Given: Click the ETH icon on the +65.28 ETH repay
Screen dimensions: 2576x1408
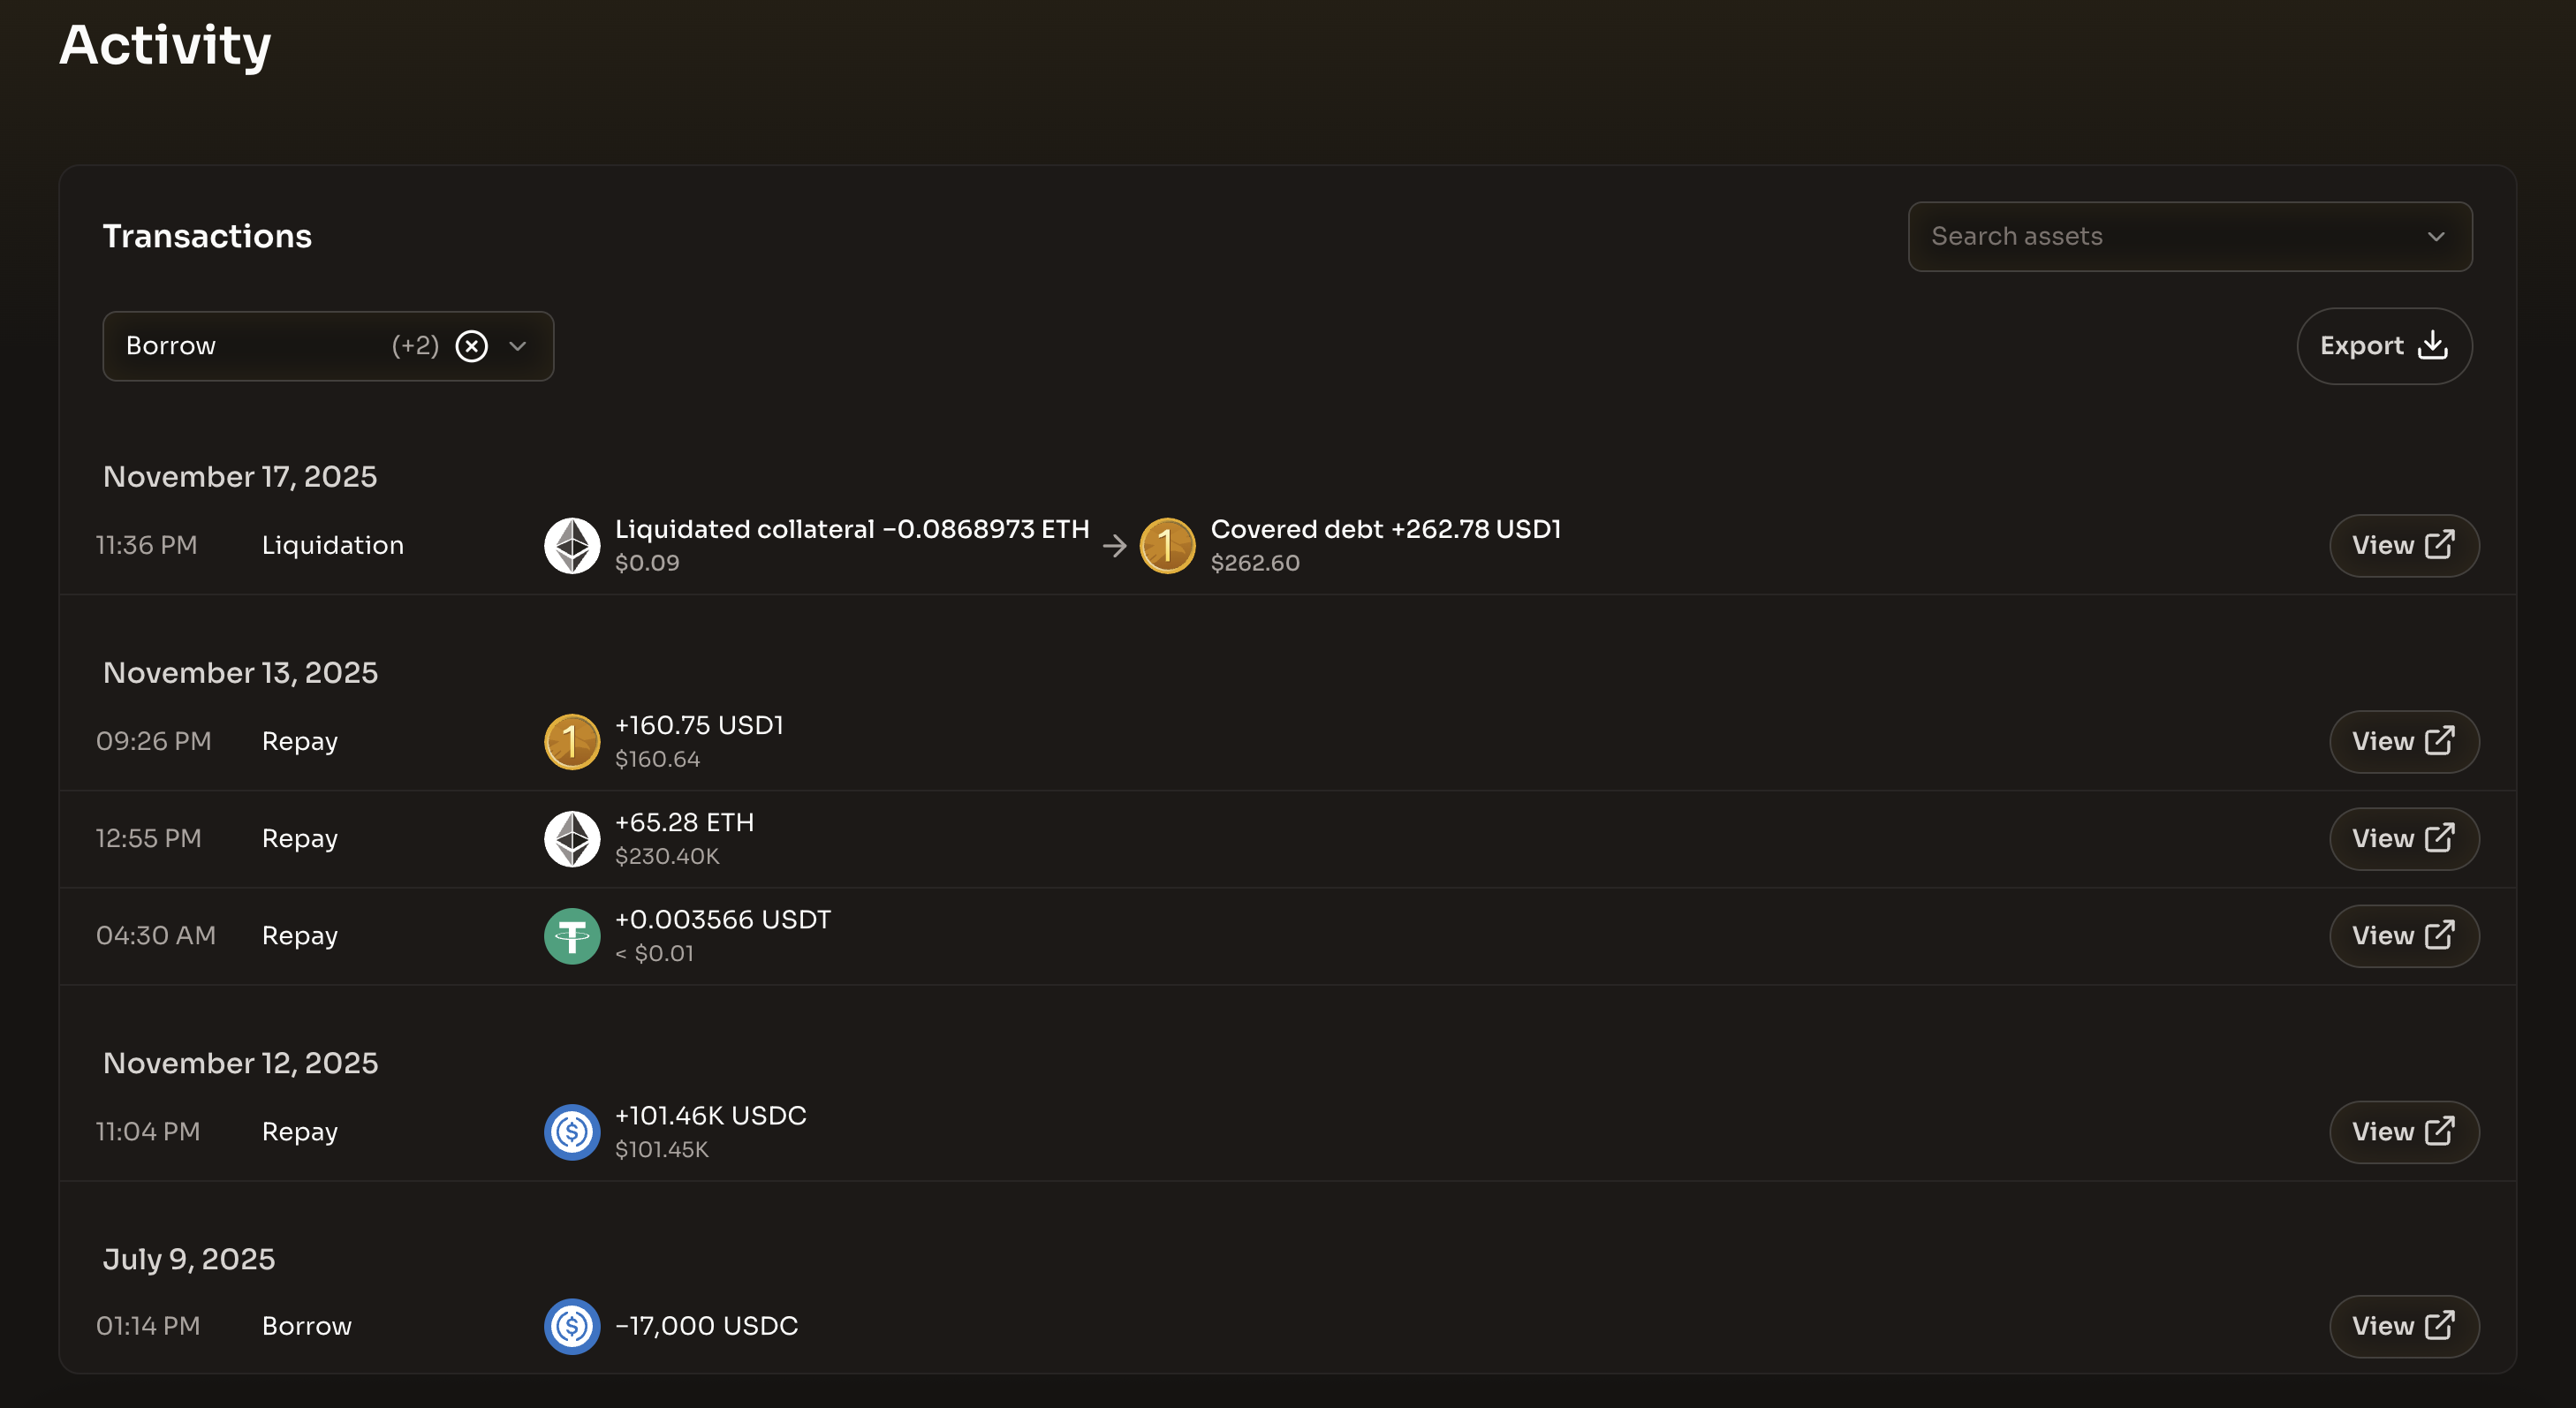Looking at the screenshot, I should 572,839.
